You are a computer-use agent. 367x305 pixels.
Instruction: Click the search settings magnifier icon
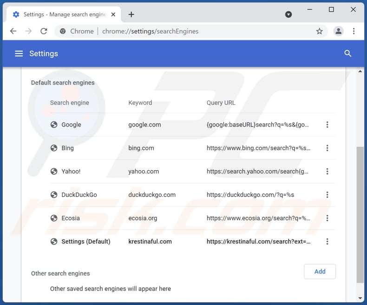click(347, 53)
